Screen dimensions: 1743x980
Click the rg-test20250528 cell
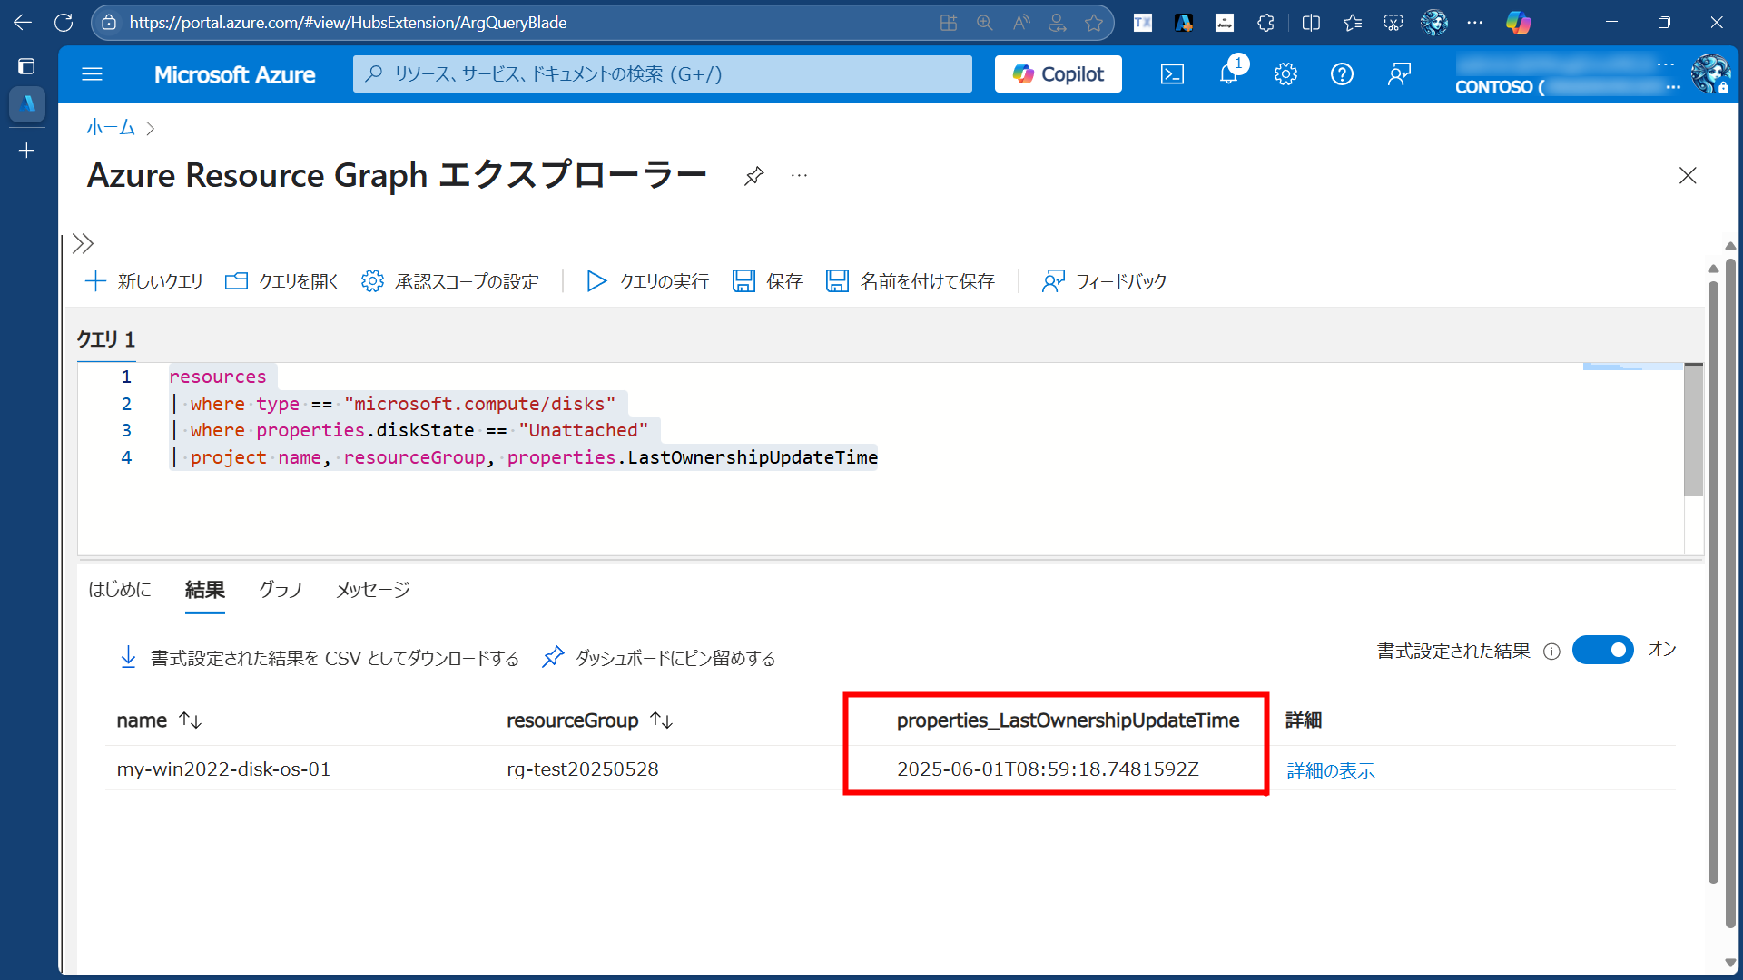[582, 769]
